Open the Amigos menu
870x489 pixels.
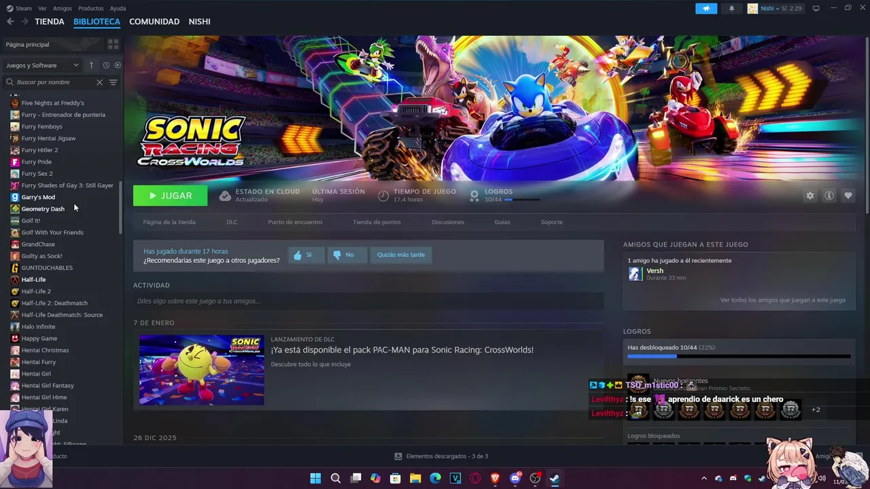click(x=63, y=8)
